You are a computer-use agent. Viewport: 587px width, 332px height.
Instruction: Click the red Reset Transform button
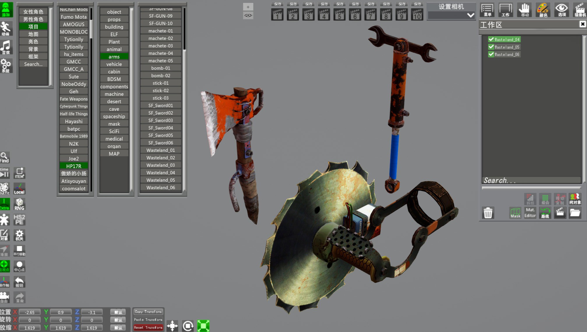coord(148,328)
